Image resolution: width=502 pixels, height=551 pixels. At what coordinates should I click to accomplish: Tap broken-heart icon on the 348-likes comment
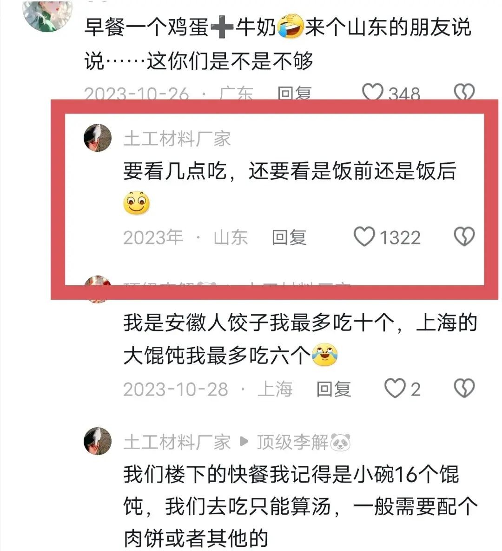pos(464,92)
